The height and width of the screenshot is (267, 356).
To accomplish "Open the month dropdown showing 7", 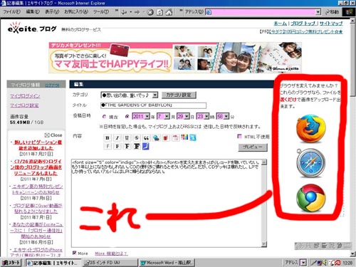I will click(167, 116).
